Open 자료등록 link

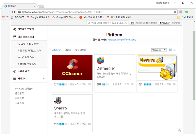coord(19,103)
